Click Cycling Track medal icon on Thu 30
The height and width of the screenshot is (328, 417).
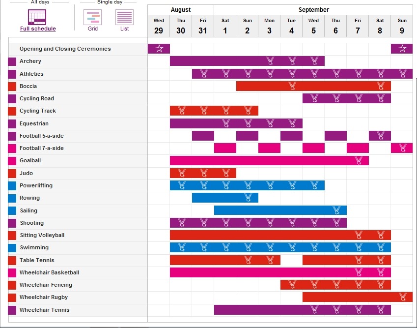[182, 111]
